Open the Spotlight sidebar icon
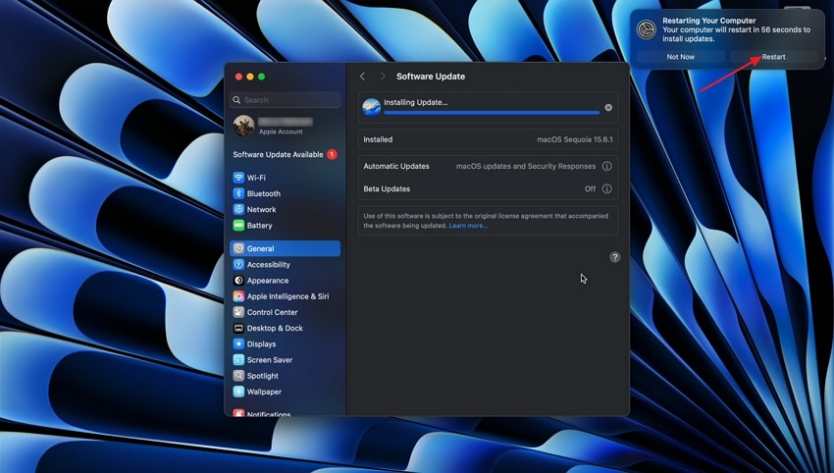The image size is (834, 473). (238, 376)
